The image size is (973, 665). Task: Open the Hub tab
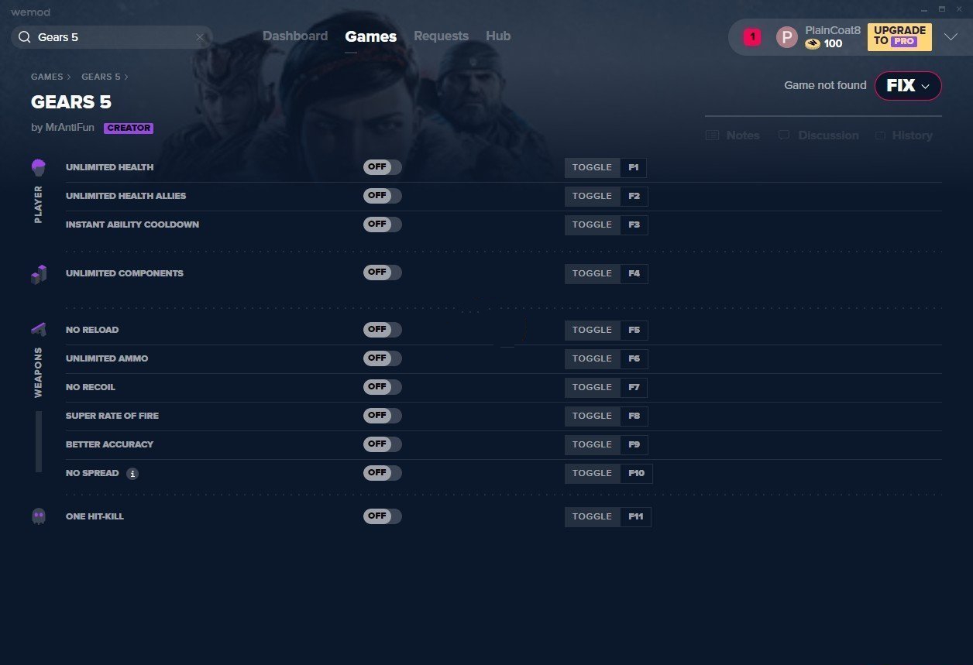point(498,36)
